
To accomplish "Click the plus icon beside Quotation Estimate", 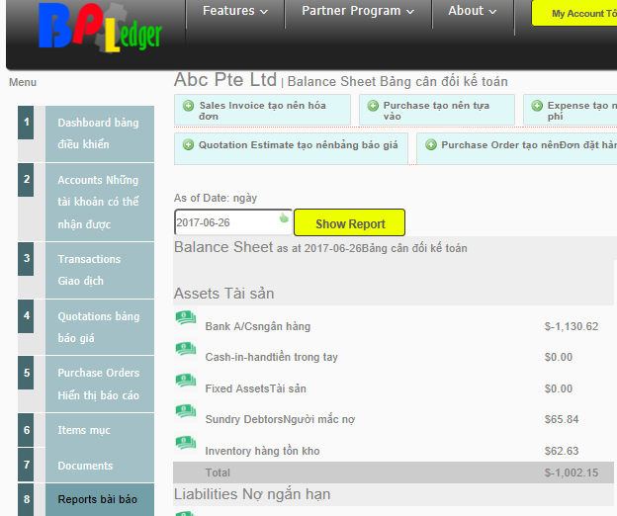I will [x=187, y=144].
